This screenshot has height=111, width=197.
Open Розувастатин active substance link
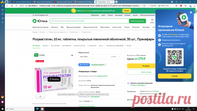pyautogui.click(x=102, y=76)
